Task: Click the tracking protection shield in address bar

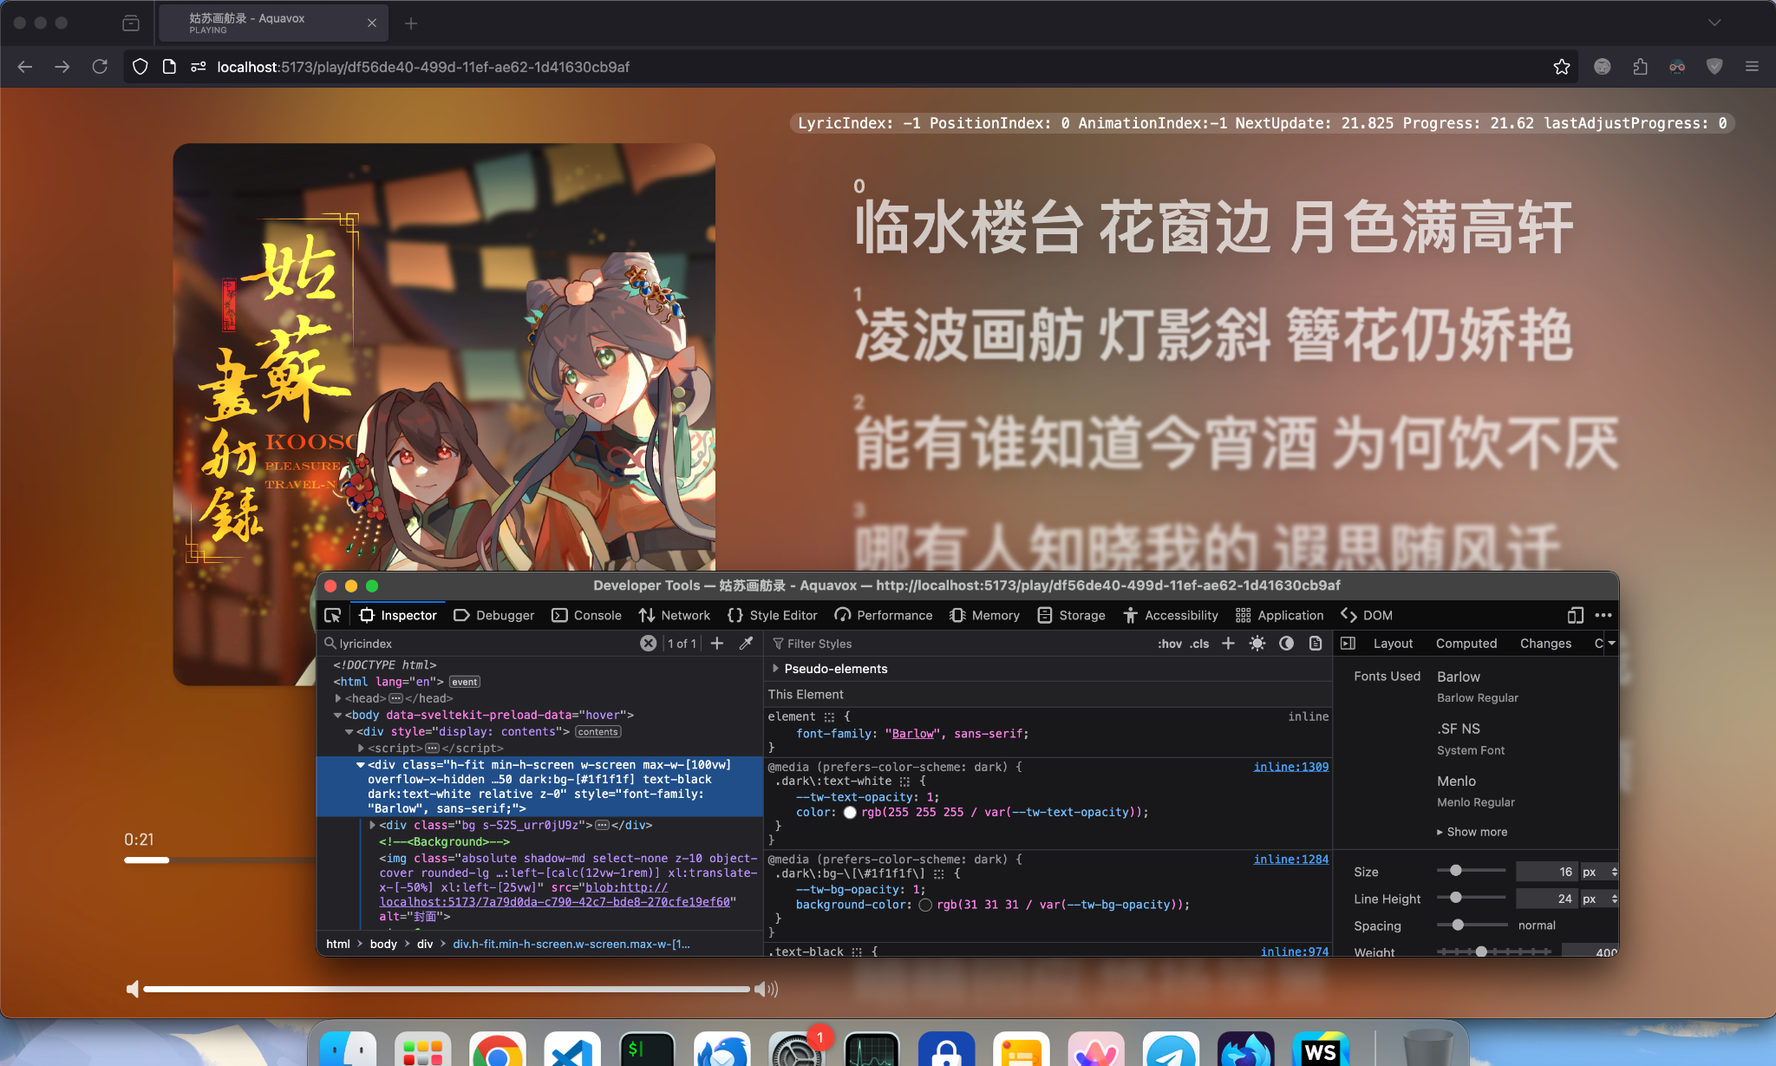Action: click(140, 66)
